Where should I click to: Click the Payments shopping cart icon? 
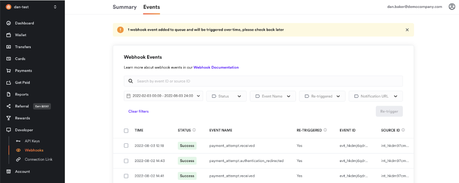pyautogui.click(x=8, y=70)
